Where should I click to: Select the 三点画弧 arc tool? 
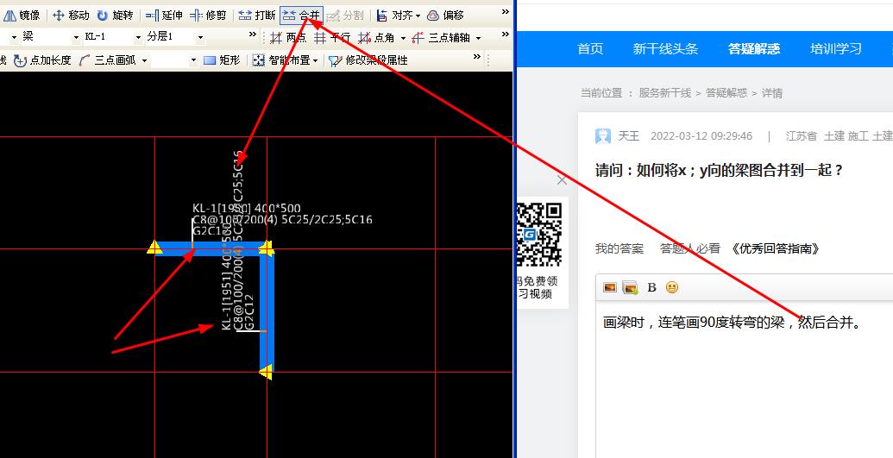[108, 60]
